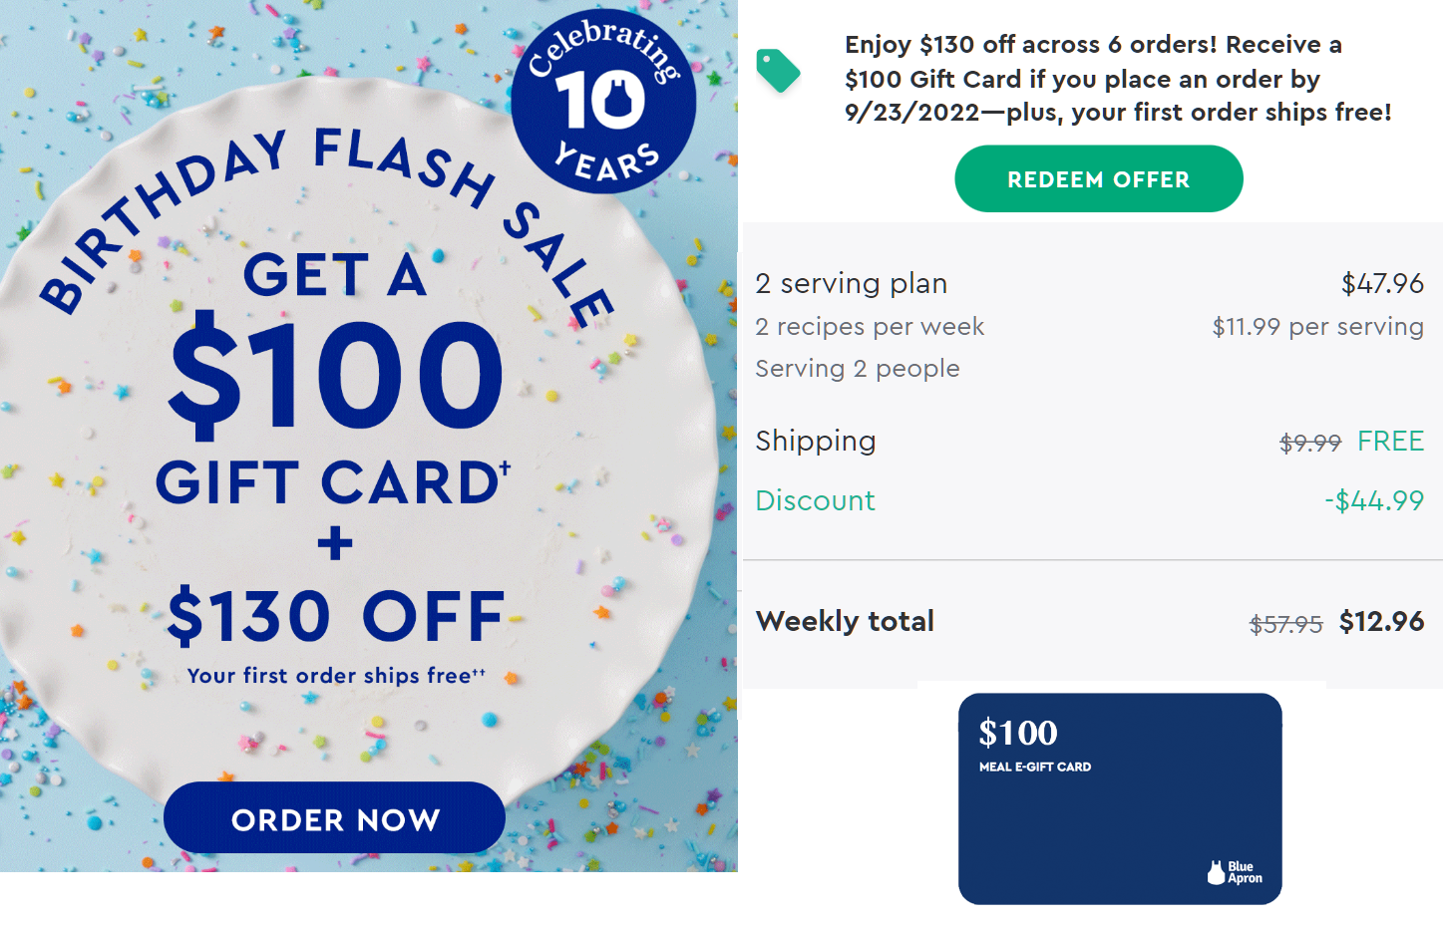Click the Weekly total $12.96 amount
Screen dimensions: 1443x926
pyautogui.click(x=1381, y=621)
